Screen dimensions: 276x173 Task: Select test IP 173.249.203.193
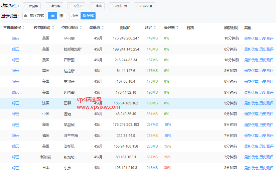click(x=126, y=125)
